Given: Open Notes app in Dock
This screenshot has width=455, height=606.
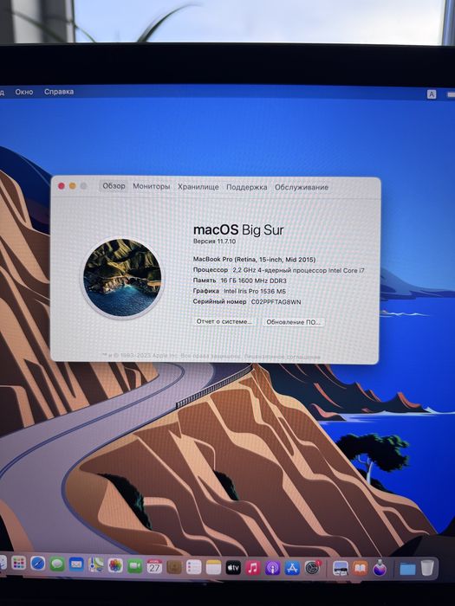Looking at the screenshot, I should pos(213,568).
